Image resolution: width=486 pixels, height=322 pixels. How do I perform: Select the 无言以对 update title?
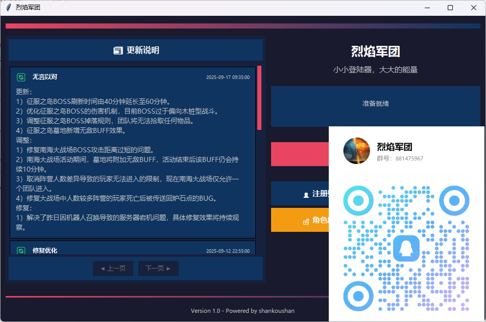pos(45,77)
